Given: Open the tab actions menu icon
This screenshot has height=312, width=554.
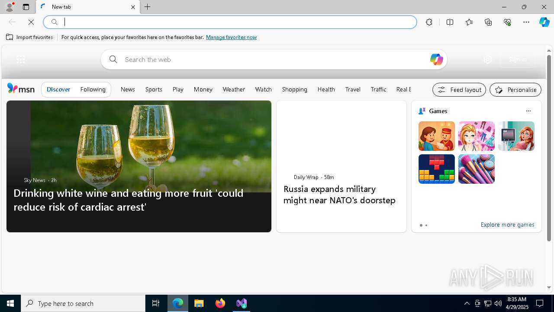Looking at the screenshot, I should coord(26,7).
